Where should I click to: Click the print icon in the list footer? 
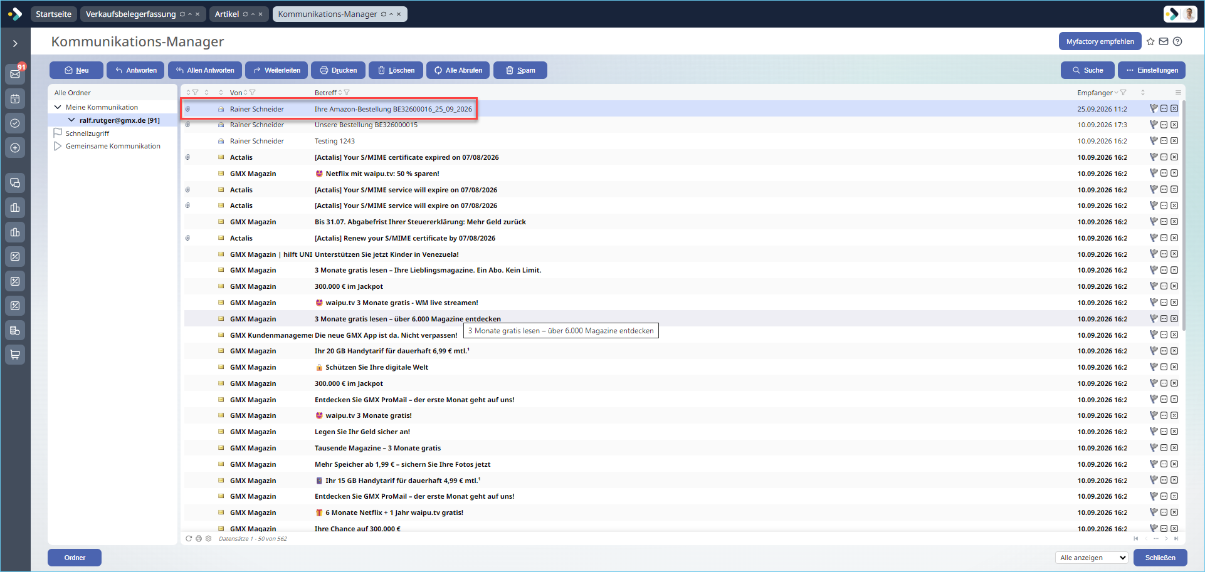(x=199, y=539)
